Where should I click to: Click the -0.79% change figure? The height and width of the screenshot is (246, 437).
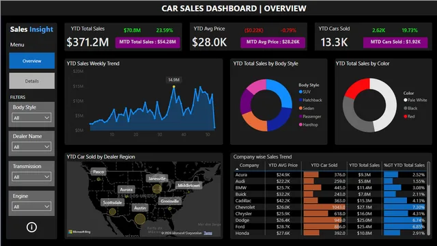(288, 30)
